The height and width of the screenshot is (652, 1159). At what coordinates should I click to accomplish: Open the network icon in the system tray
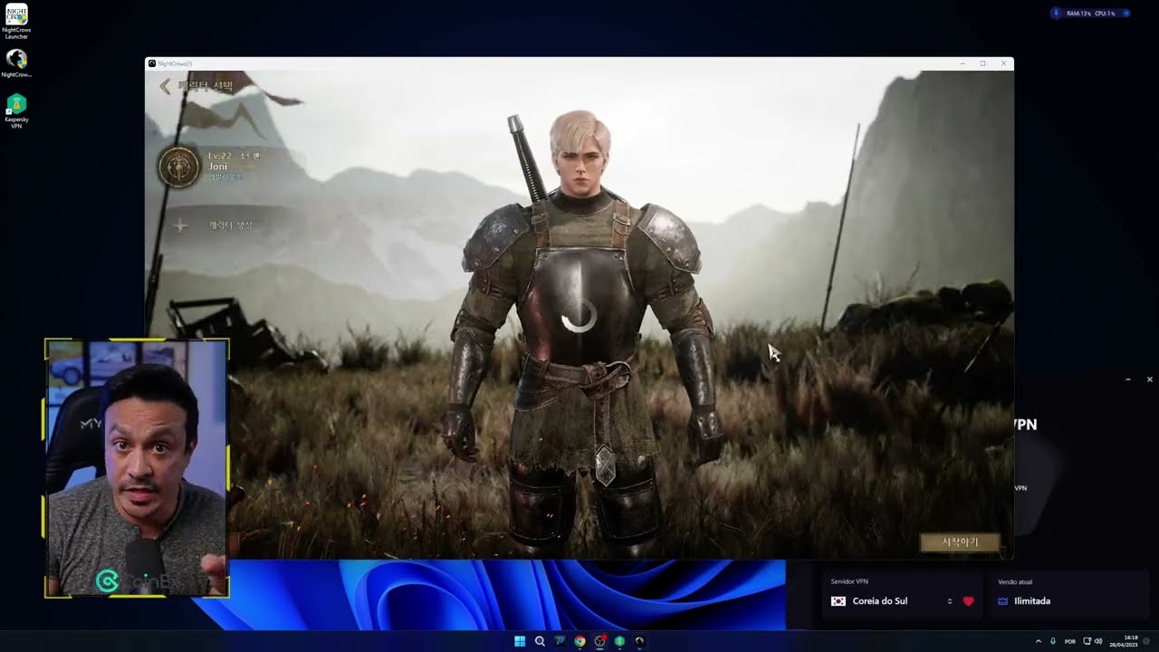tap(1087, 641)
